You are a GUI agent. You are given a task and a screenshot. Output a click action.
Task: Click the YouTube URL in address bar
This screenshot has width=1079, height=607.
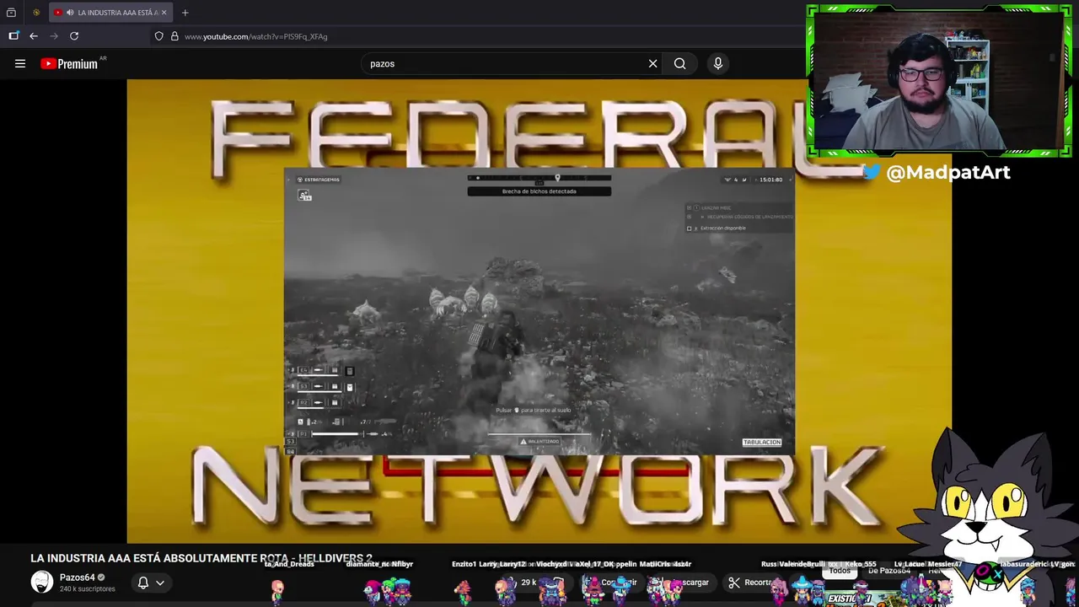point(255,36)
